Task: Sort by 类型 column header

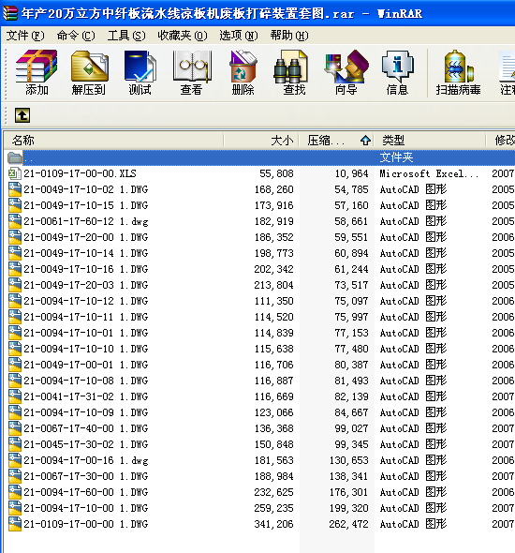Action: pyautogui.click(x=430, y=141)
